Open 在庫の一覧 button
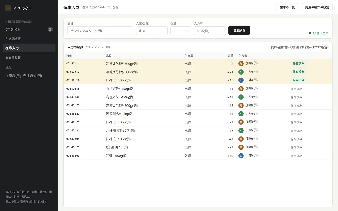Image resolution: width=338 pixels, height=211 pixels. tap(287, 7)
